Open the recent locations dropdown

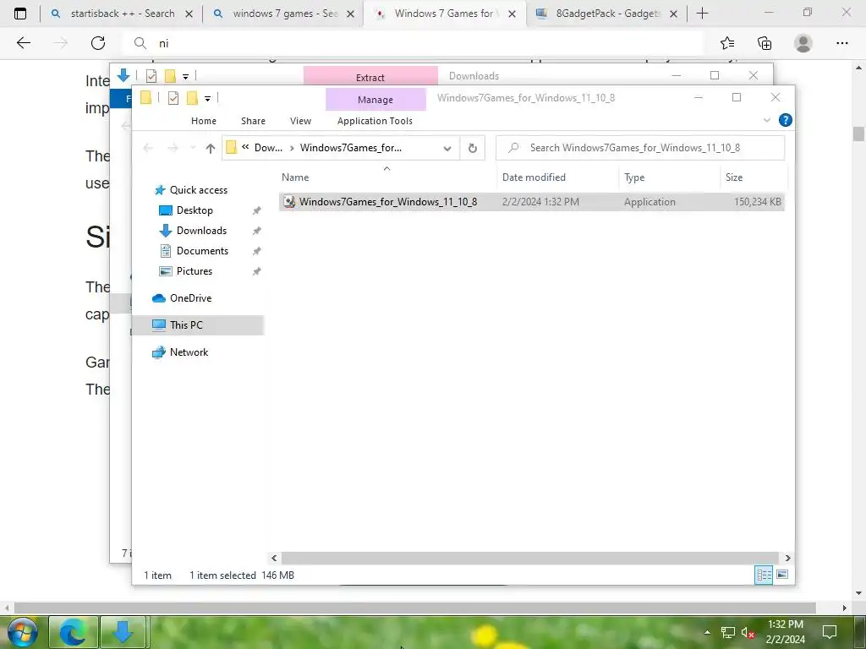click(x=193, y=148)
